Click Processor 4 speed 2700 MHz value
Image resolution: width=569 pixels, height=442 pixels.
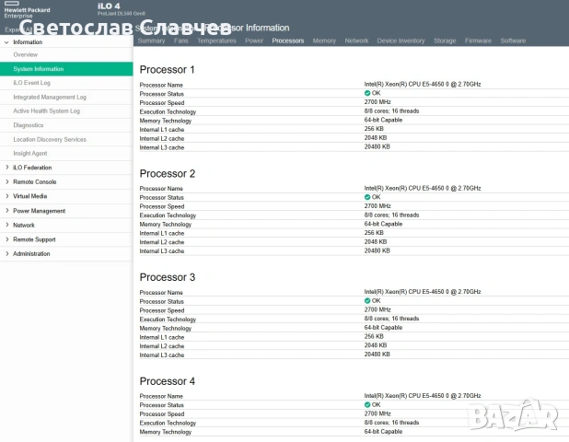point(377,413)
